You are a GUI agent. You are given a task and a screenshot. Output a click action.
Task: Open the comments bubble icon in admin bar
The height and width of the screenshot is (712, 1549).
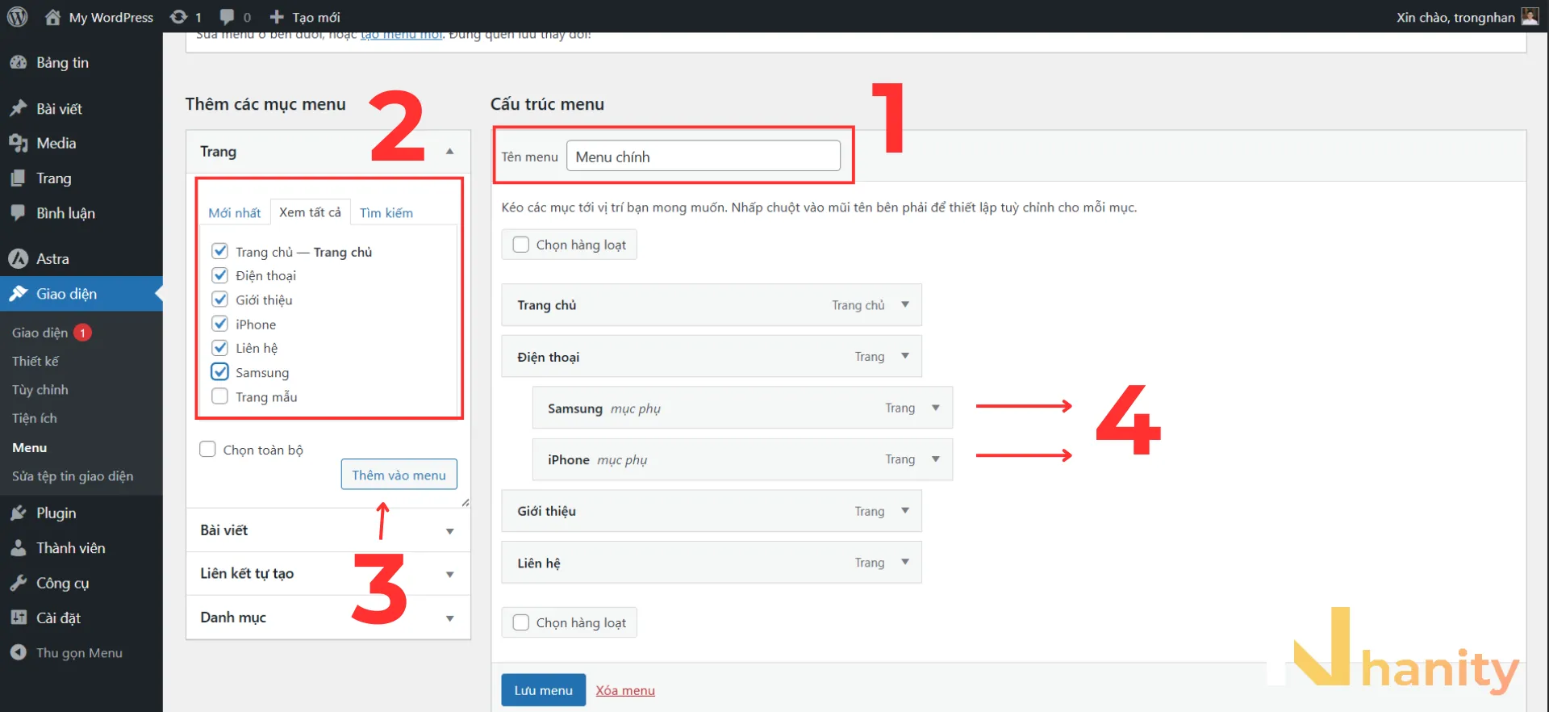228,17
